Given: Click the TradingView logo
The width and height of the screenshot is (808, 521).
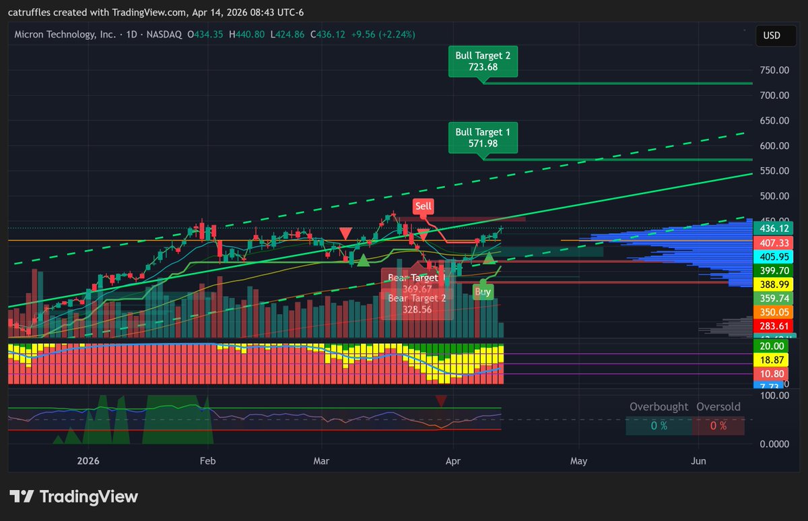Looking at the screenshot, I should (x=74, y=497).
